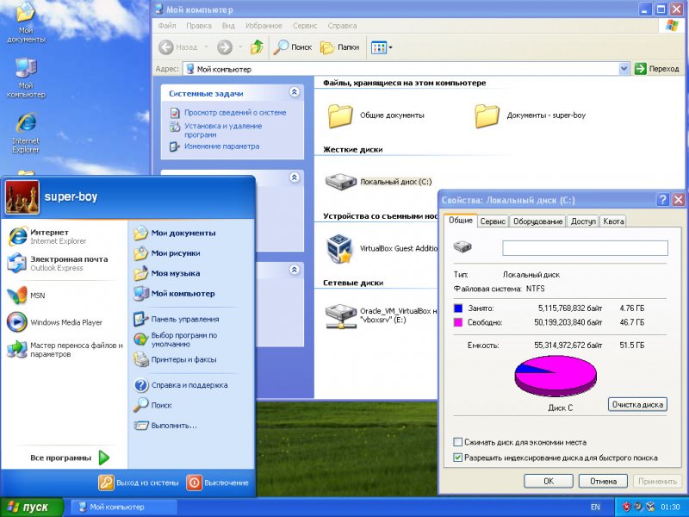Open Мастер переноса файлов и параметров
The image size is (689, 517).
[x=65, y=350]
